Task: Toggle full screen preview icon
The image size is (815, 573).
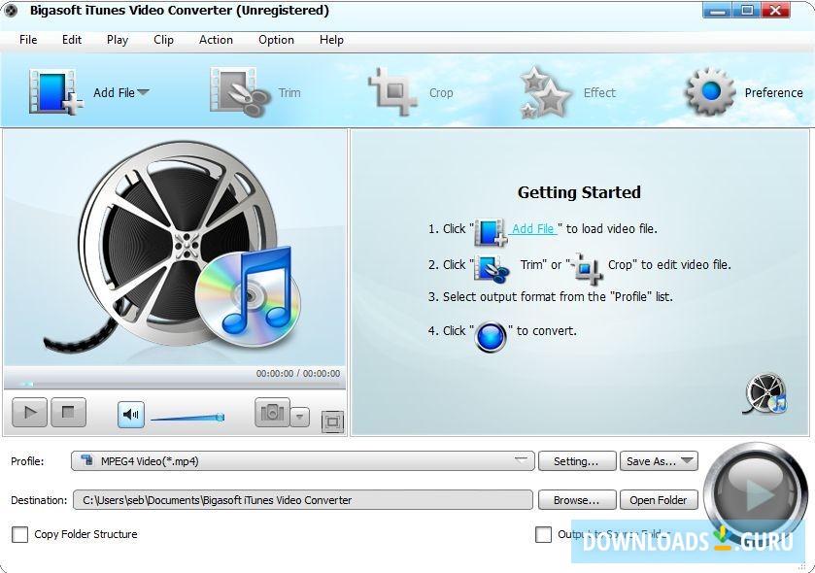Action: (x=332, y=421)
